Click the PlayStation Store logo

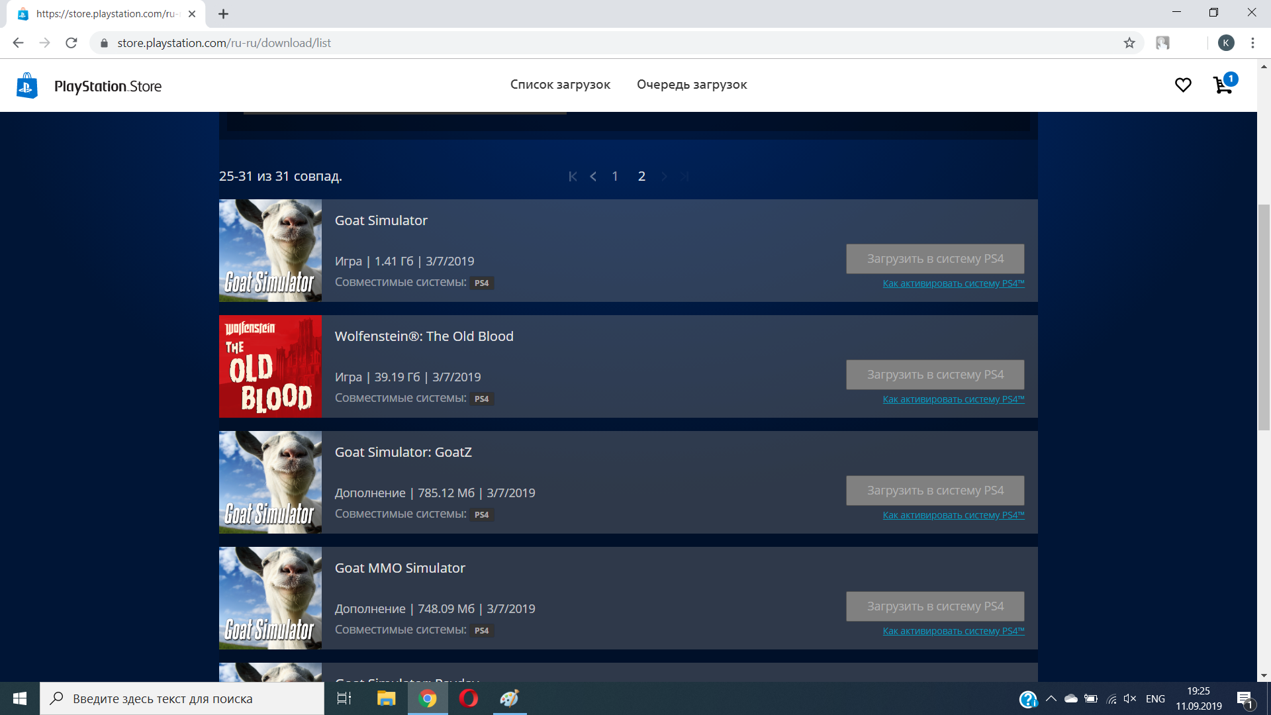click(x=89, y=86)
